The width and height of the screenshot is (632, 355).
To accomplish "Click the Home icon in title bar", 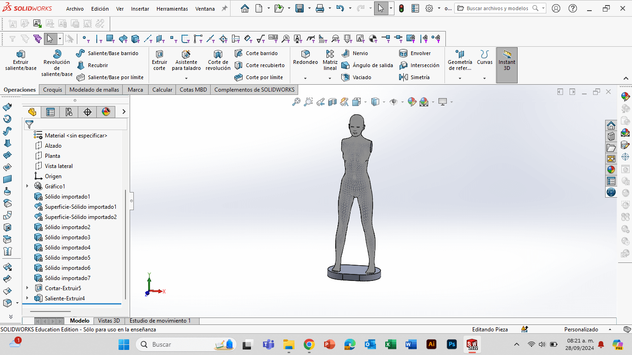I will tap(245, 8).
